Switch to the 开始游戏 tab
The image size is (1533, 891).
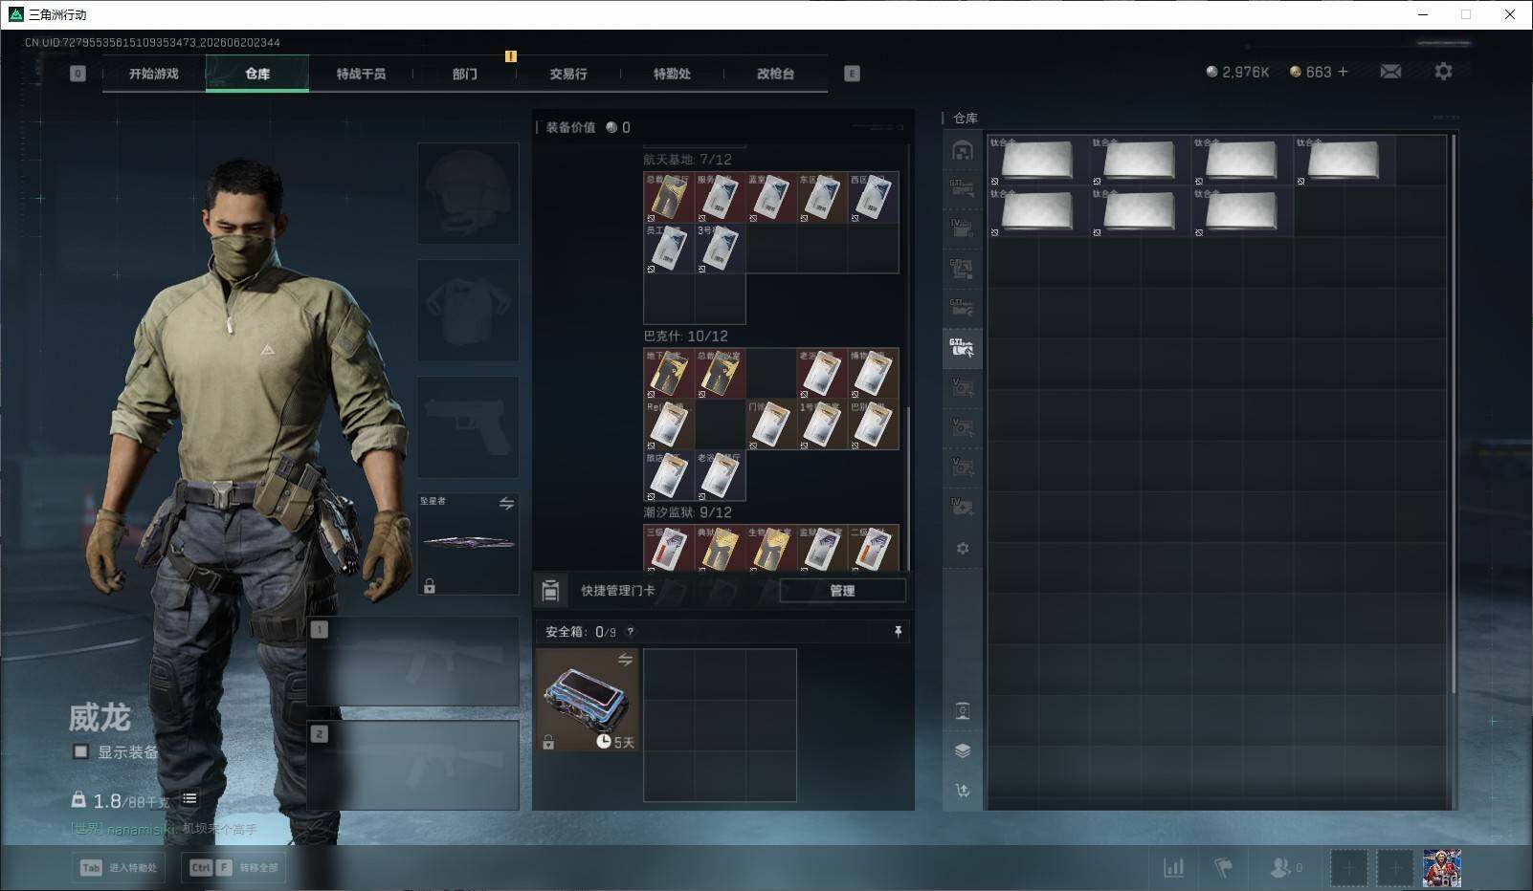pyautogui.click(x=154, y=74)
